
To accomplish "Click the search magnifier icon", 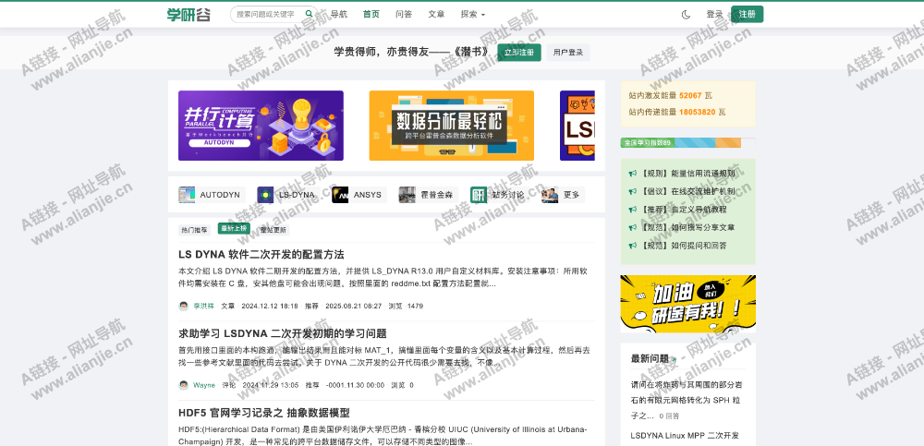I will coord(309,14).
